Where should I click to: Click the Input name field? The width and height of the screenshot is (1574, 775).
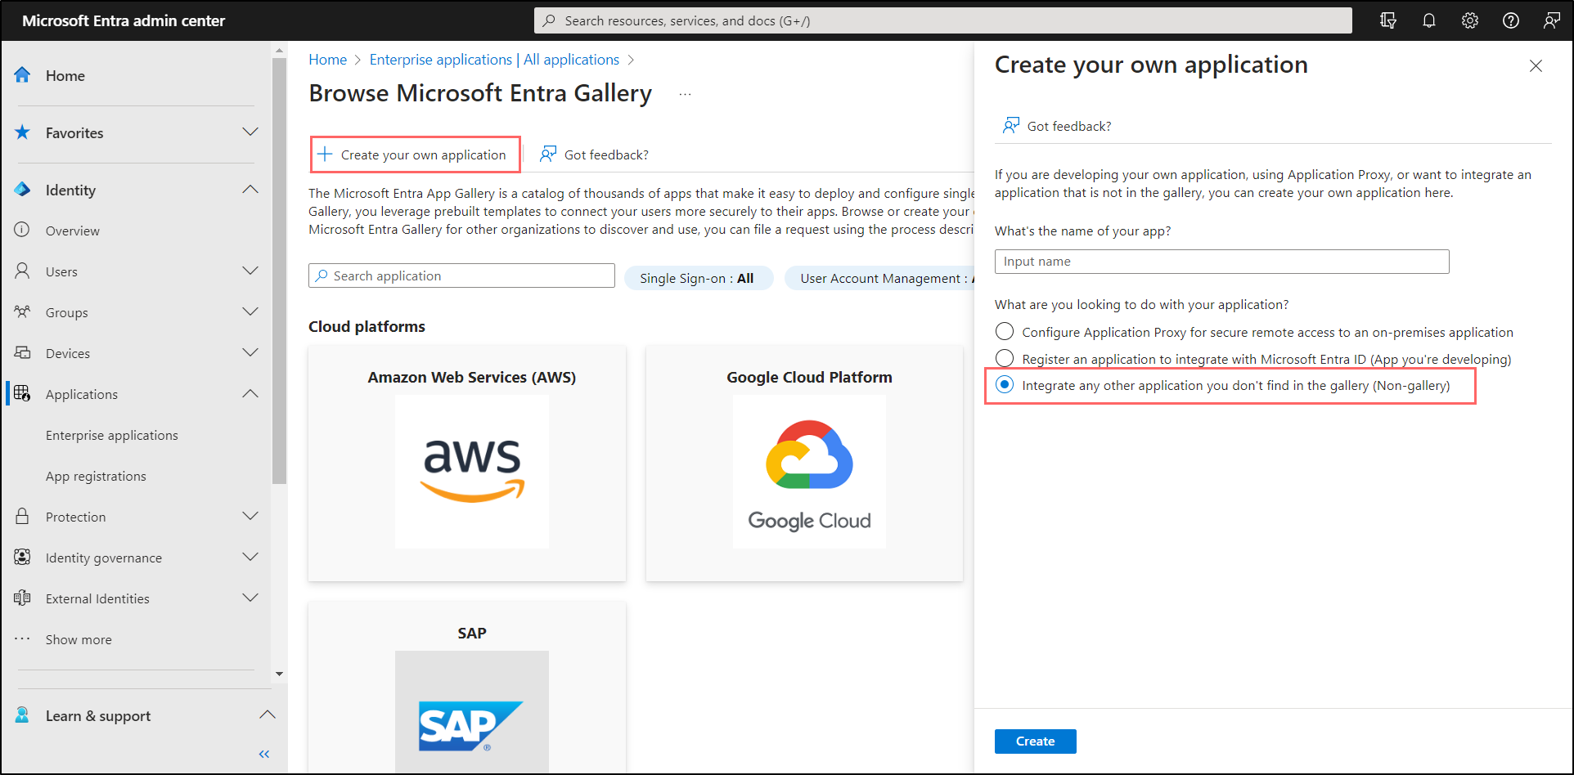click(1221, 262)
